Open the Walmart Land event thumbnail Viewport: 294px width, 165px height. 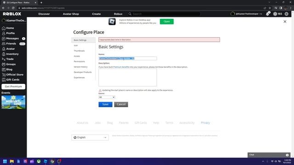click(13, 102)
